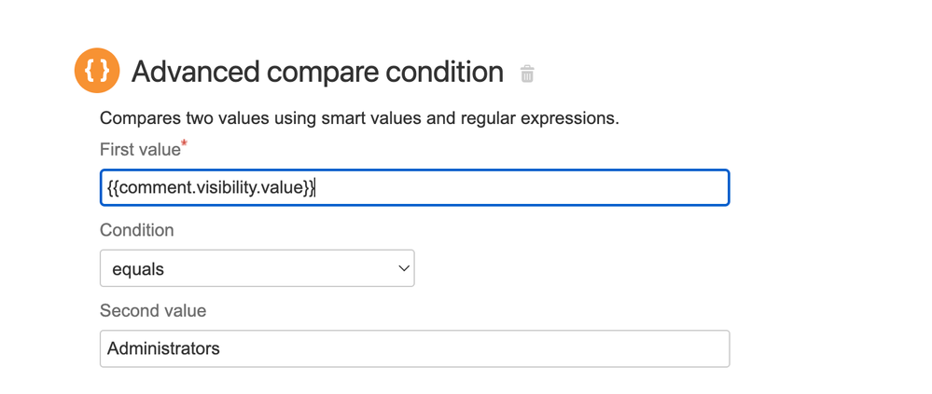Click the Condition field label
The height and width of the screenshot is (394, 932).
coord(136,230)
